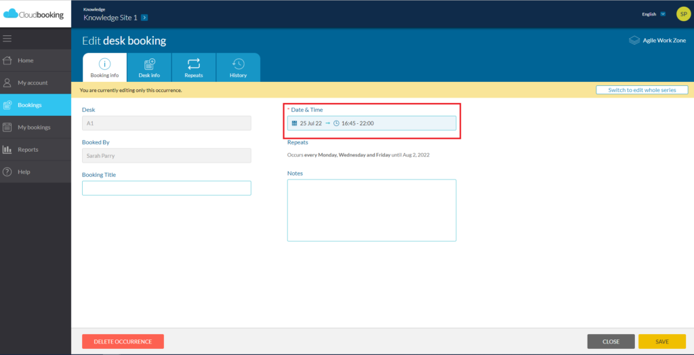Open My account in the sidebar
This screenshot has height=355, width=694.
pyautogui.click(x=35, y=83)
